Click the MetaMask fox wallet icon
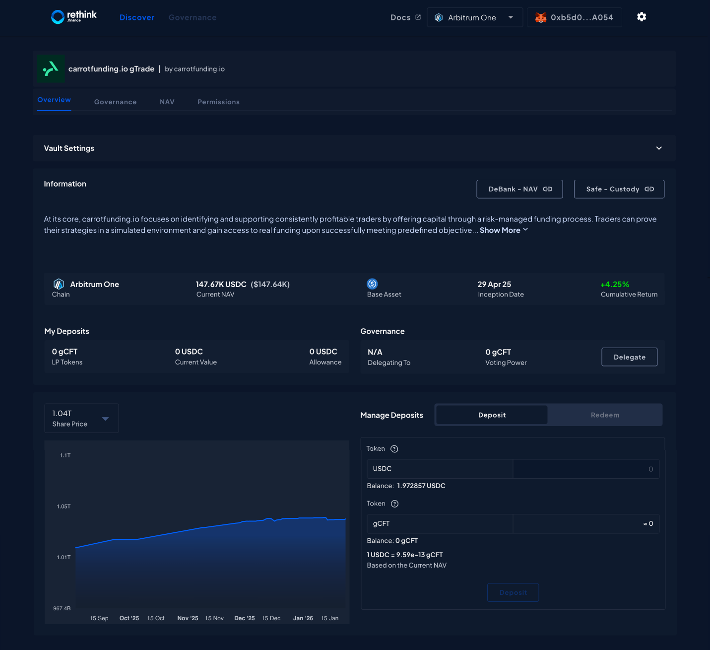Image resolution: width=710 pixels, height=650 pixels. (x=540, y=17)
